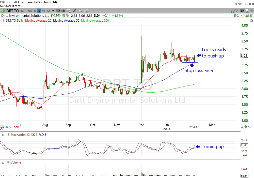Screen dimensions: 254x178
Task: Click the bar chart indicators icon
Action: 63,11
